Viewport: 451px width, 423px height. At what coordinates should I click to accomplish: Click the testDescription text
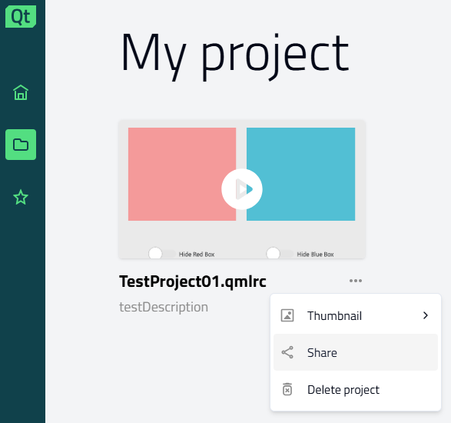(164, 307)
